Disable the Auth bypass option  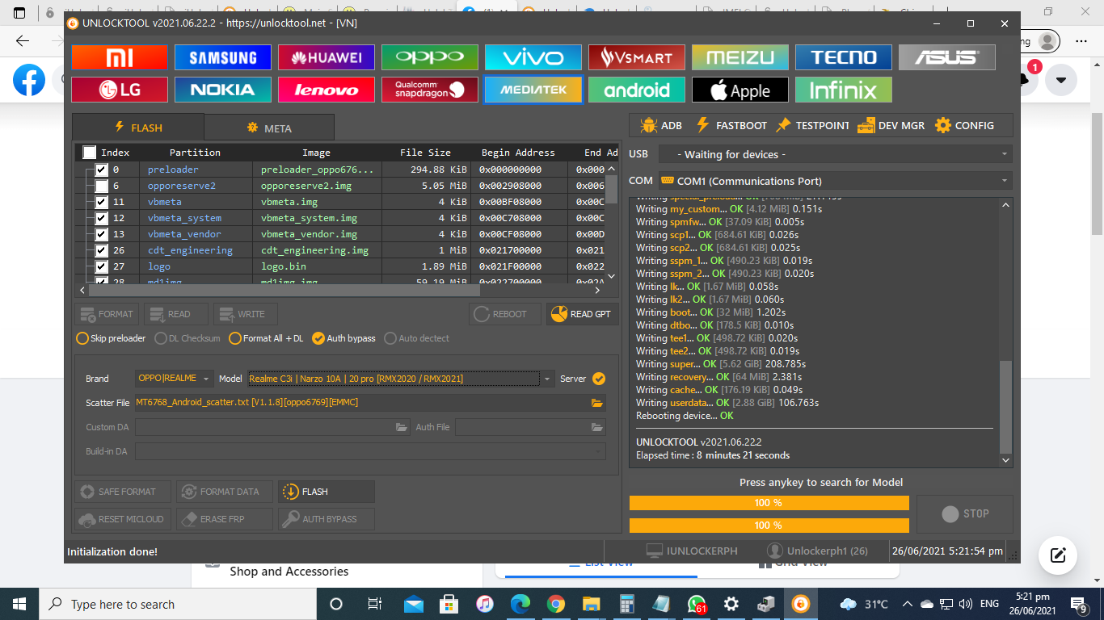[x=343, y=338]
